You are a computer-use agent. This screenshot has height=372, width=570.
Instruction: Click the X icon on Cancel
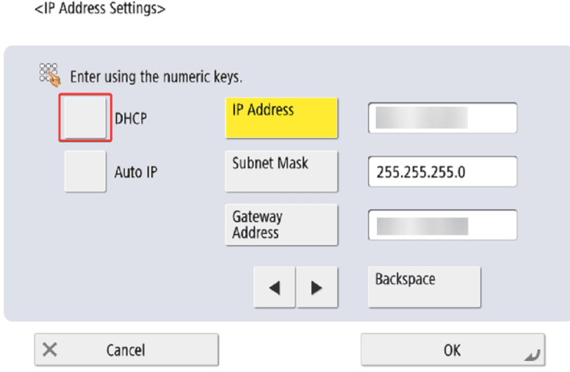coord(50,349)
